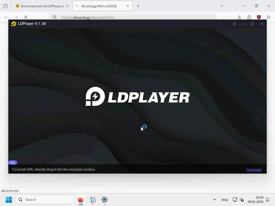Screen dimensions: 275x206
Task: Open the LDPlayer hamburger menu
Action: (x=234, y=24)
